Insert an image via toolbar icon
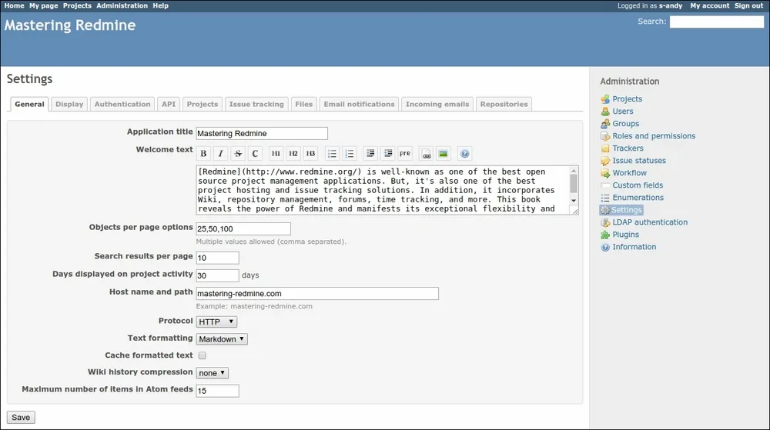Image resolution: width=770 pixels, height=430 pixels. pyautogui.click(x=443, y=153)
